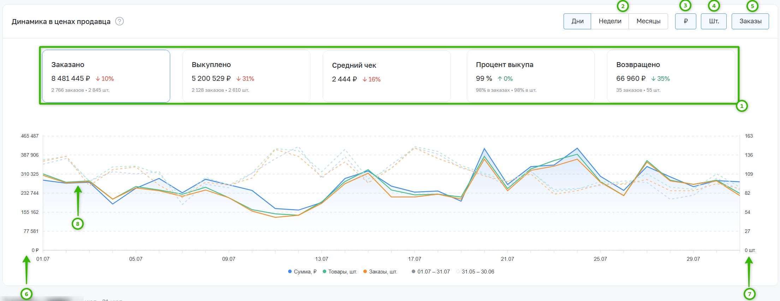Viewport: 780px width, 301px height.
Task: Click the 0 шт. right axis label
Action: pyautogui.click(x=750, y=250)
